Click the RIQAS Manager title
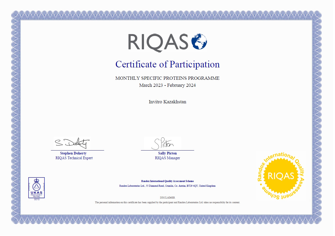This screenshot has width=335, height=236. point(167,158)
